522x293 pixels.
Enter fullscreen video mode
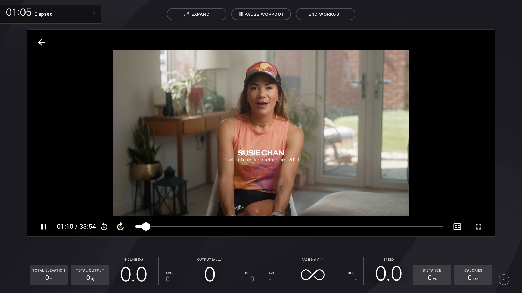(x=478, y=227)
